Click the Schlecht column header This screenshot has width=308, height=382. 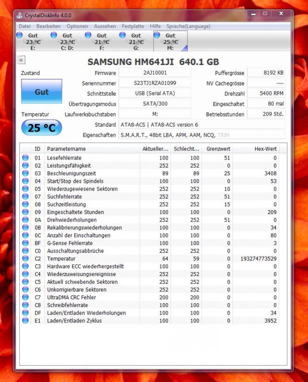click(x=186, y=149)
